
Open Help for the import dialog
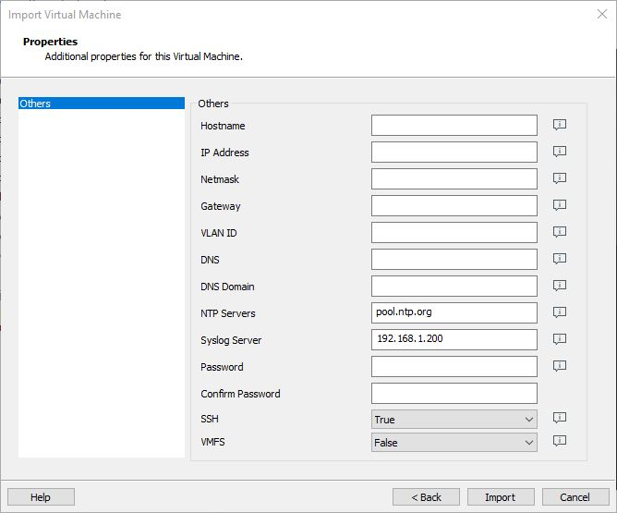(x=41, y=497)
